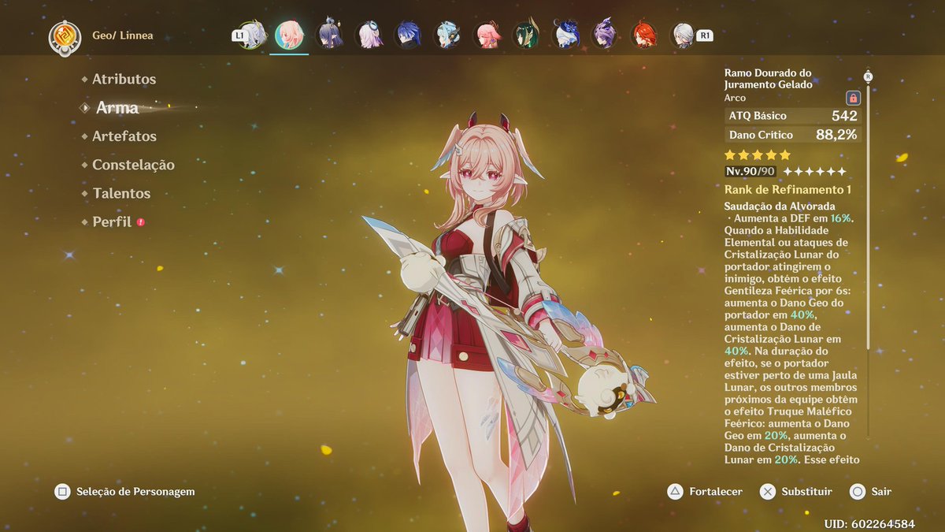Click the Arco weapon type label
Image resolution: width=945 pixels, height=532 pixels.
735,98
